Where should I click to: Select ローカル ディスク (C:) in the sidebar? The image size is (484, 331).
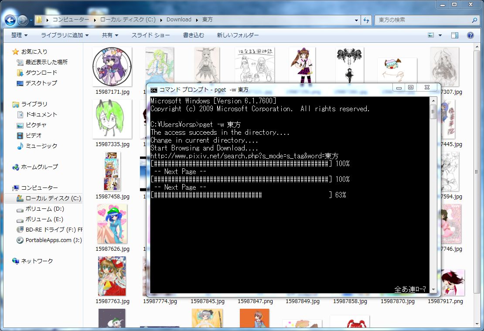coord(53,198)
